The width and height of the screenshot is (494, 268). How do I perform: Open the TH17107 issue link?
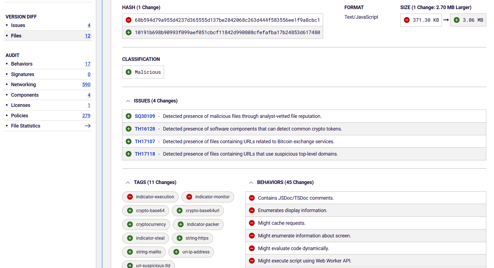145,142
